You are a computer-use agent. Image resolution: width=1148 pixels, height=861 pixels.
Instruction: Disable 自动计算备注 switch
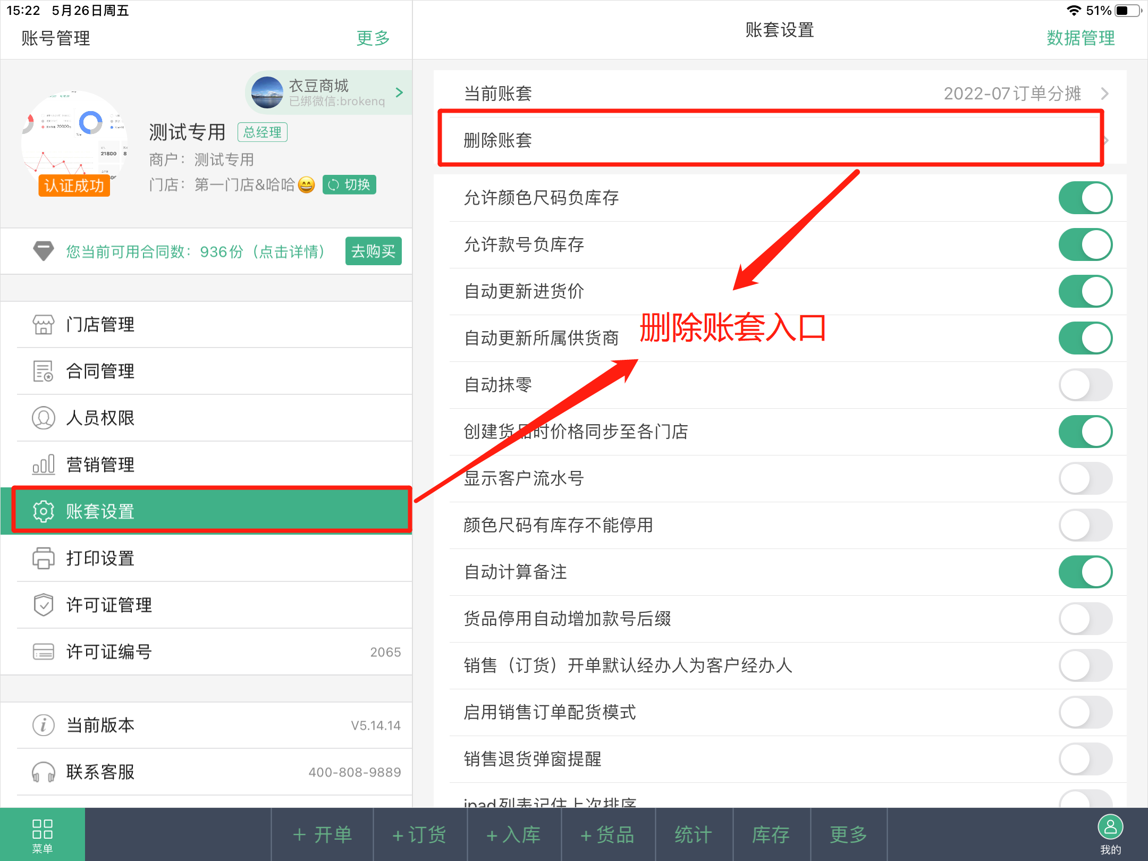(x=1085, y=572)
